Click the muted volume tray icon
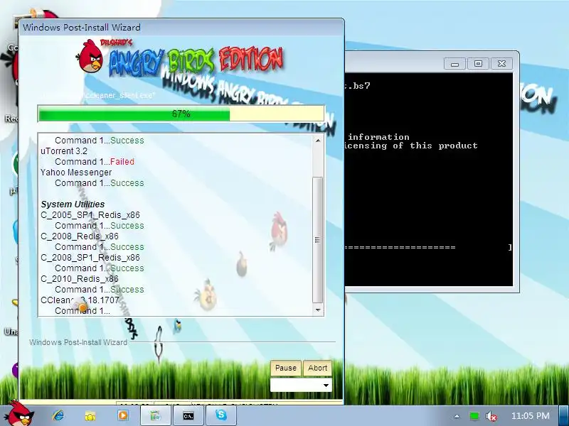The image size is (569, 426). [x=491, y=416]
